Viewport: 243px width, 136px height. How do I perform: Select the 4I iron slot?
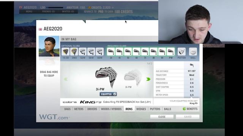tap(120, 52)
